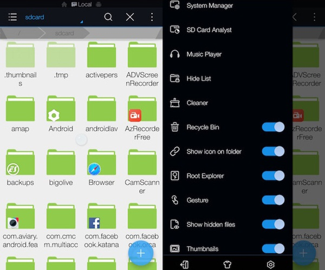
Task: Open the bigolive folder
Action: (61, 168)
